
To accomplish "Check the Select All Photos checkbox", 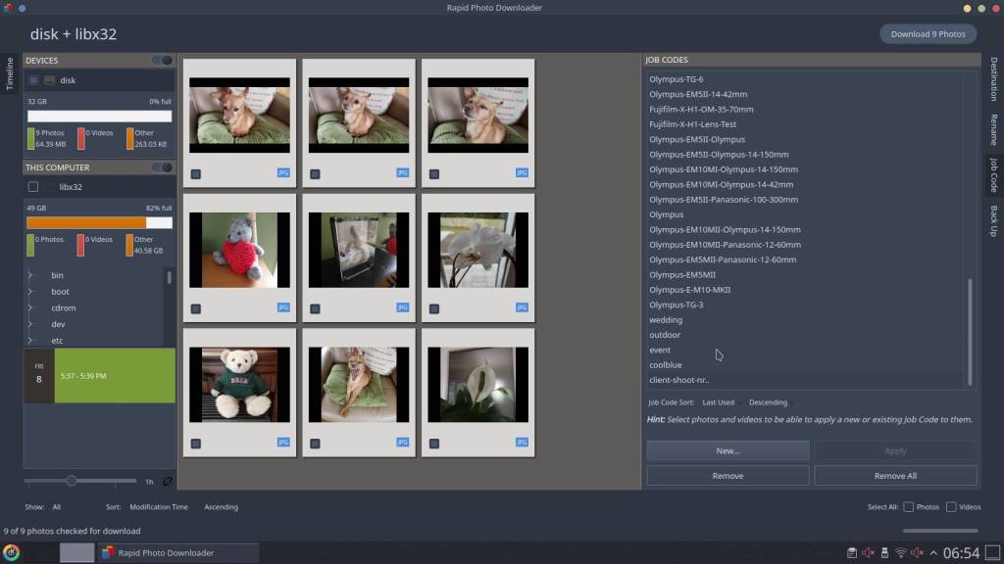I will point(909,507).
